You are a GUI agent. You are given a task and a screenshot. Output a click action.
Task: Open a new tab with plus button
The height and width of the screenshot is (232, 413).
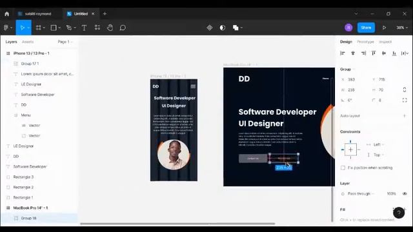(x=105, y=14)
